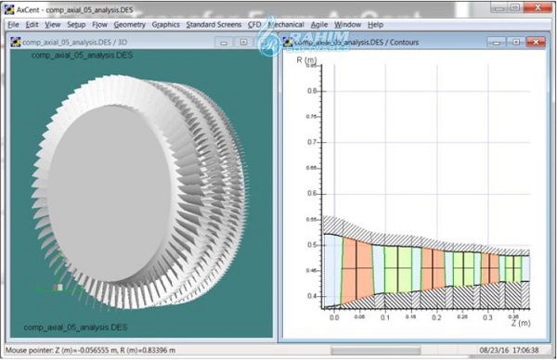The height and width of the screenshot is (360, 557).
Task: Open the Graphics menu
Action: (x=165, y=24)
